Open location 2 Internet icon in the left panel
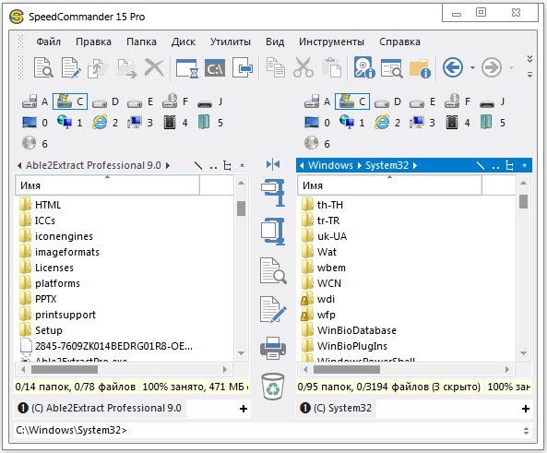The height and width of the screenshot is (453, 547). click(105, 123)
